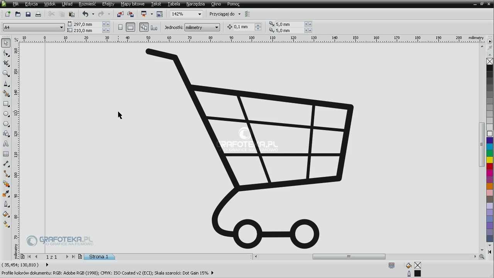Open the zoom level 142% dropdown
The image size is (494, 278).
pyautogui.click(x=200, y=14)
